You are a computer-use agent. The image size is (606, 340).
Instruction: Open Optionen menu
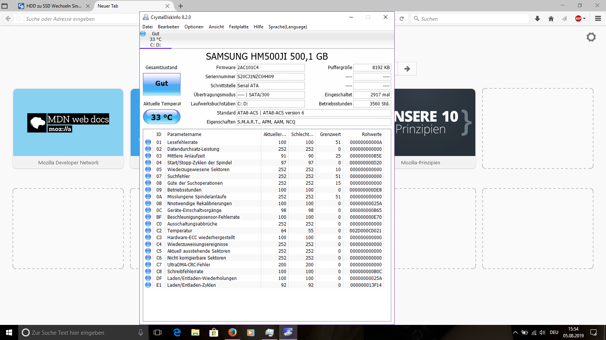pyautogui.click(x=194, y=27)
